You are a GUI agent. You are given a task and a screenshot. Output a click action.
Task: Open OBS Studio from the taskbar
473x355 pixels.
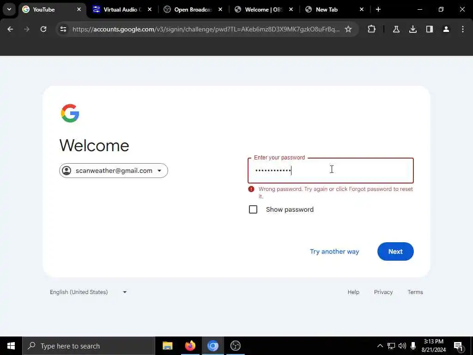(x=235, y=346)
